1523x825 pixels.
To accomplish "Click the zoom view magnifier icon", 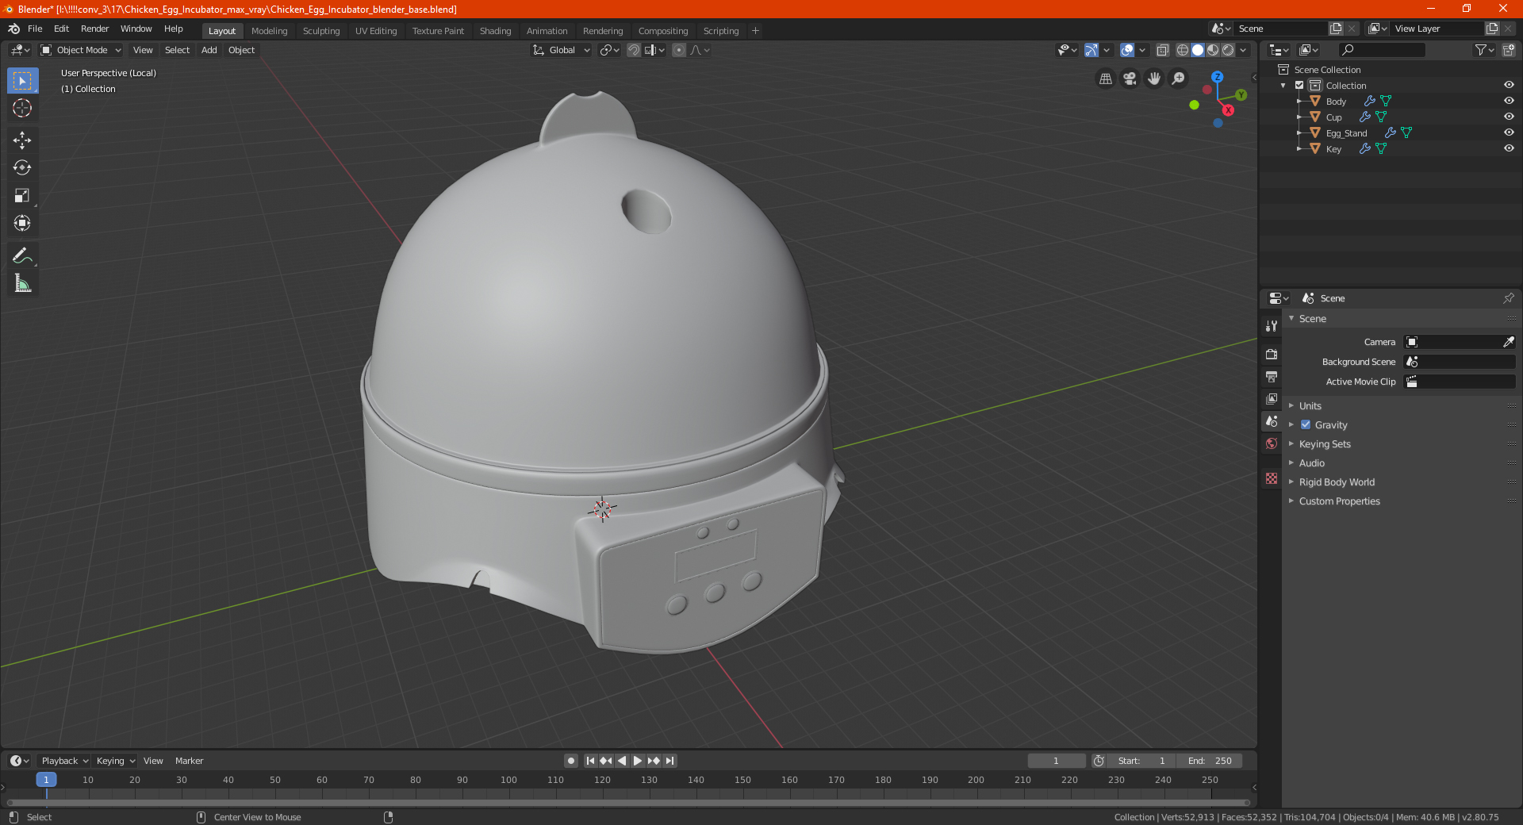I will click(1179, 79).
